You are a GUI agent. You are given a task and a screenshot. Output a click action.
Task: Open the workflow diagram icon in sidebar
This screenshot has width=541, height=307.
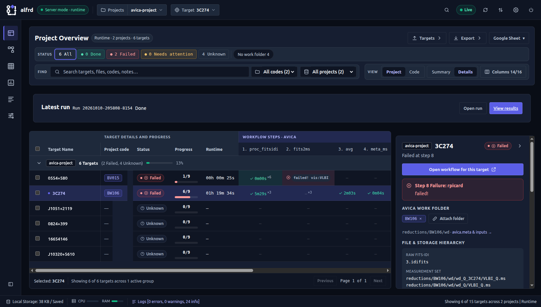click(x=11, y=50)
